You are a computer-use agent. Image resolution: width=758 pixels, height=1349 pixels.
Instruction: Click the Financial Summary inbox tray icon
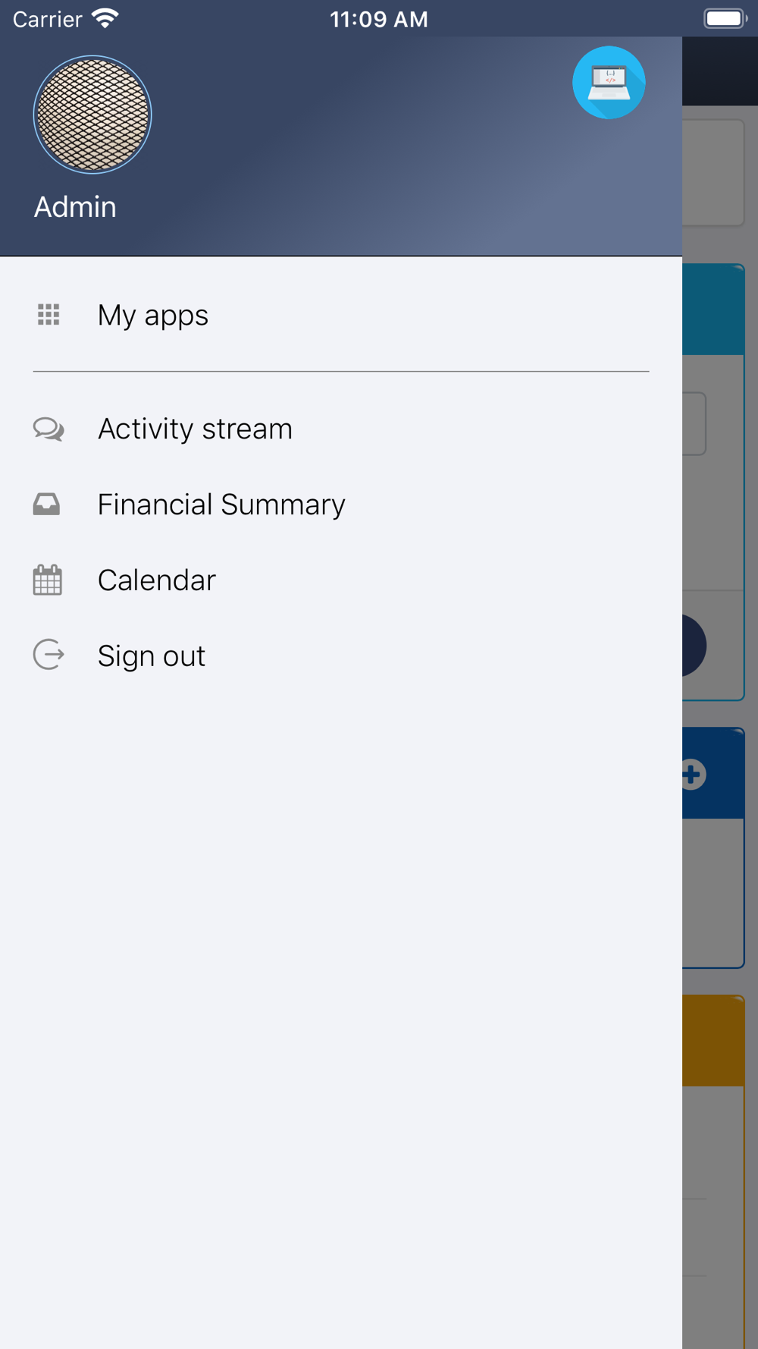(x=46, y=505)
